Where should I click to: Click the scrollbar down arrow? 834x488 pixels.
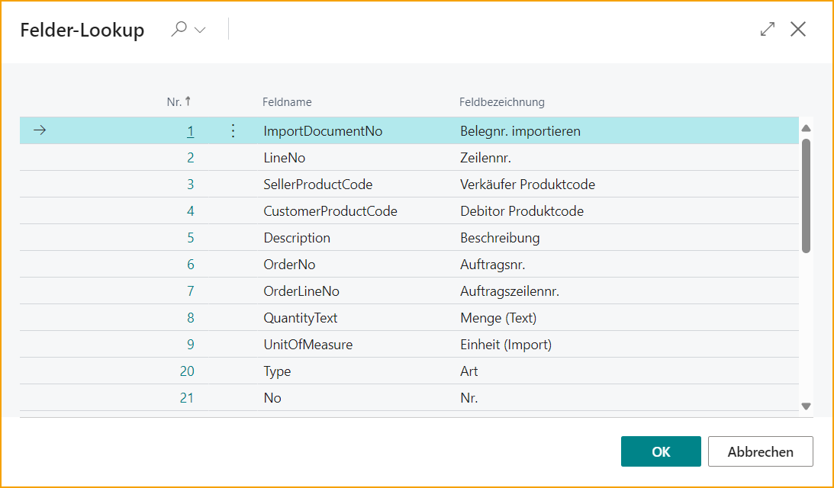(x=807, y=406)
